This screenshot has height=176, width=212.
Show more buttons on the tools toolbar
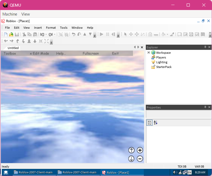click(210, 35)
